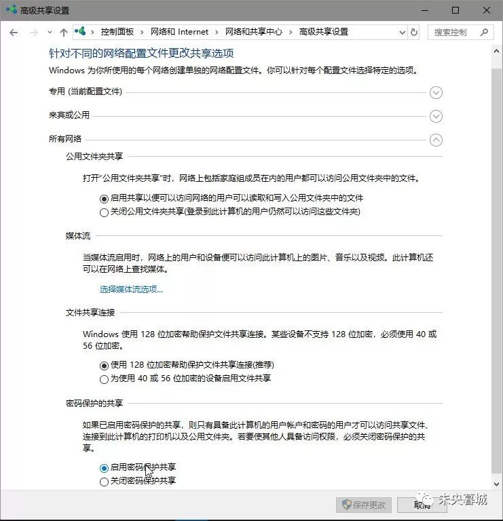This screenshot has width=503, height=521.
Task: Click the window title bar network icon
Action: click(x=12, y=9)
